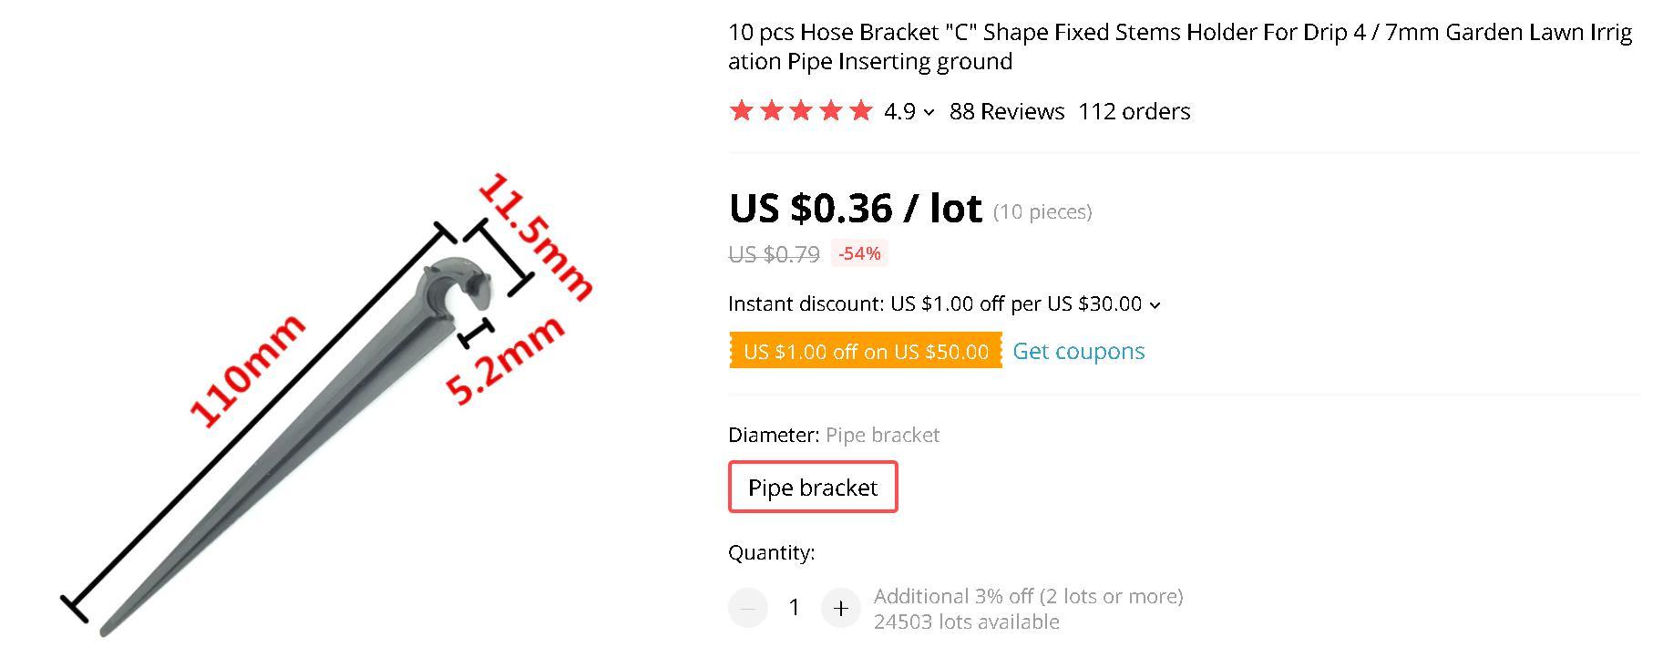Open the 88 Reviews link

click(x=1006, y=111)
